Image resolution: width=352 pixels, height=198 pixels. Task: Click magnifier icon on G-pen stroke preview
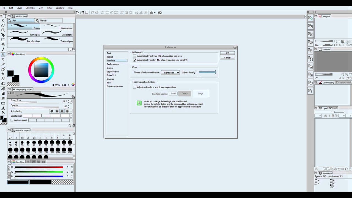[73, 97]
